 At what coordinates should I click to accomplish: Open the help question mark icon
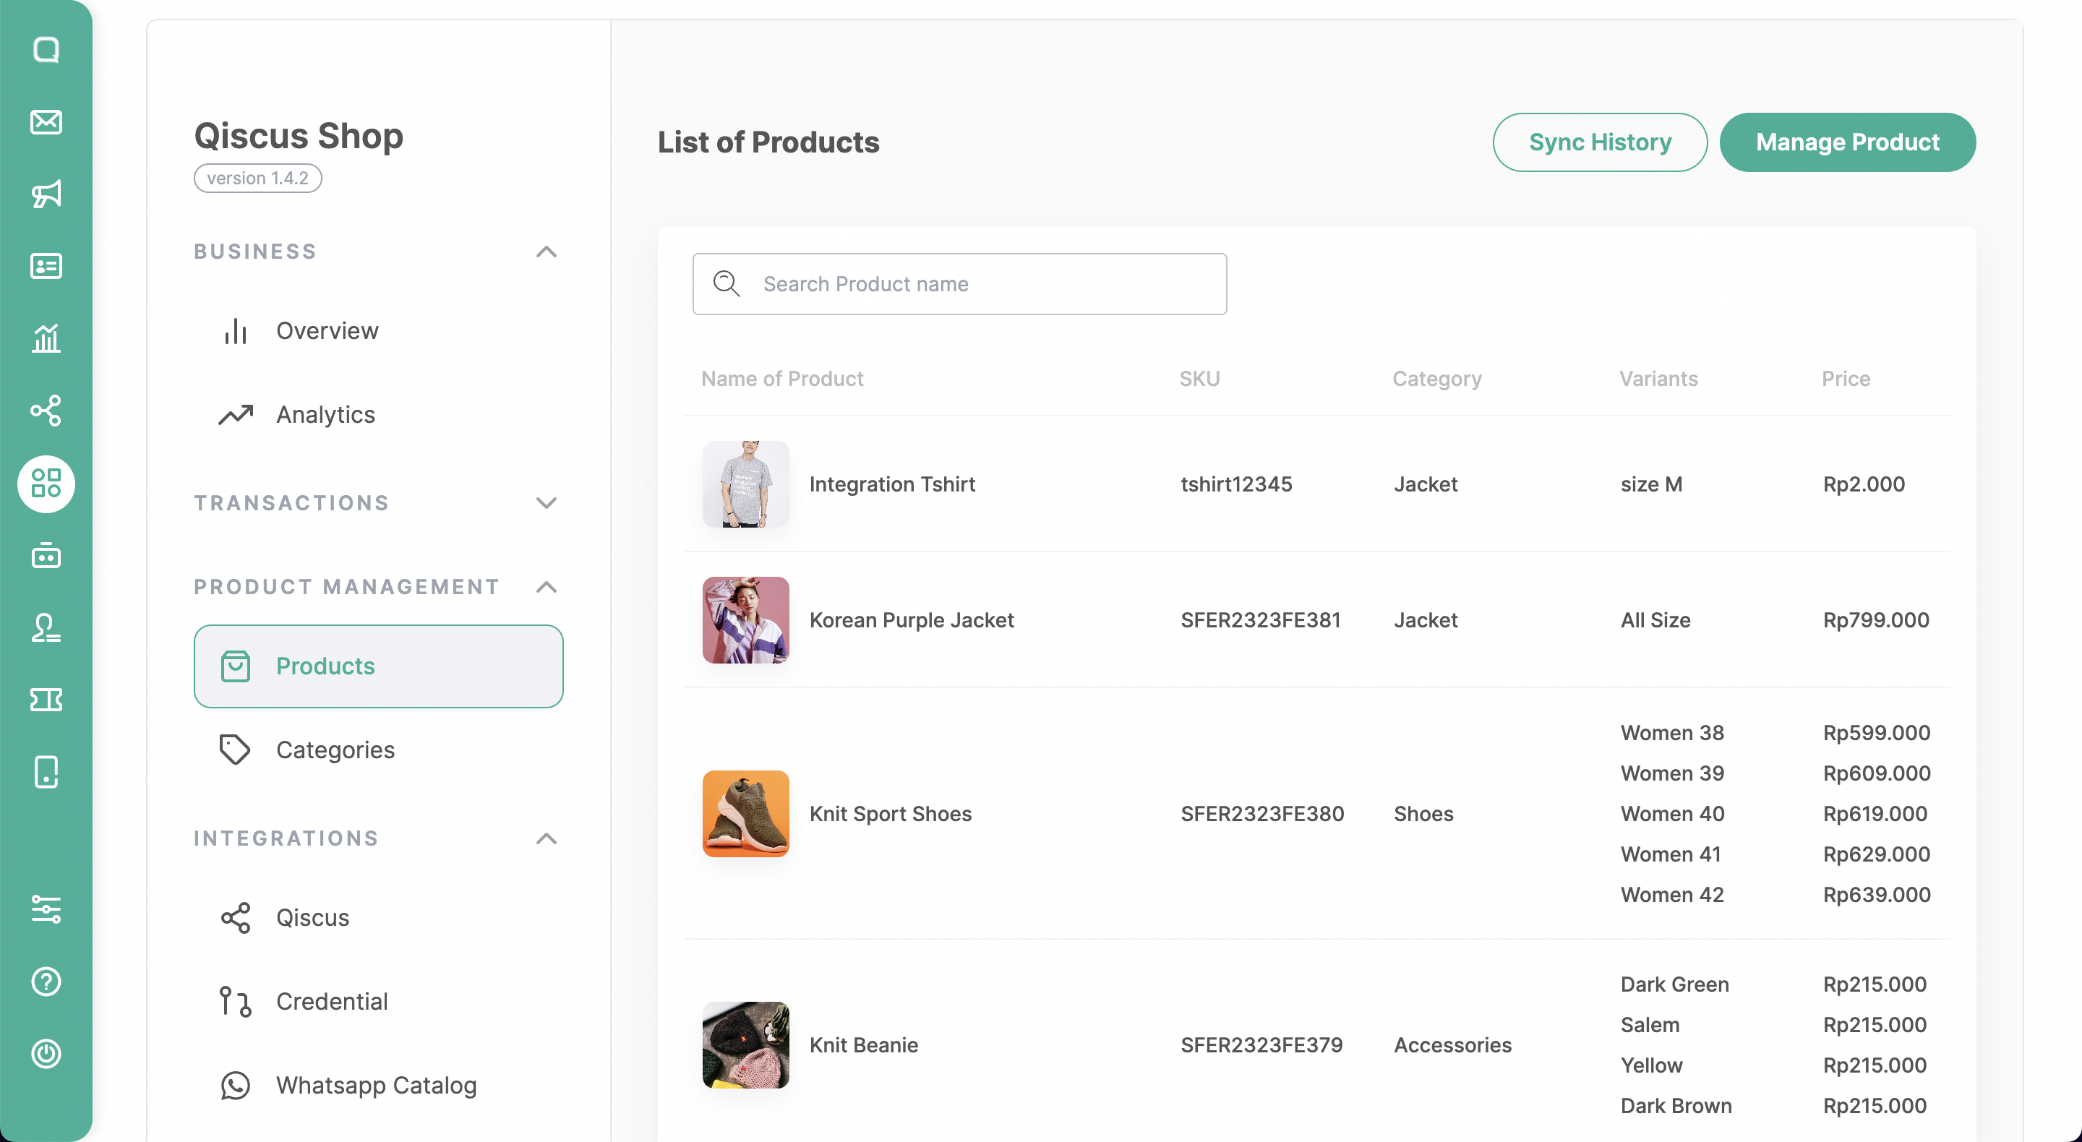click(x=46, y=981)
